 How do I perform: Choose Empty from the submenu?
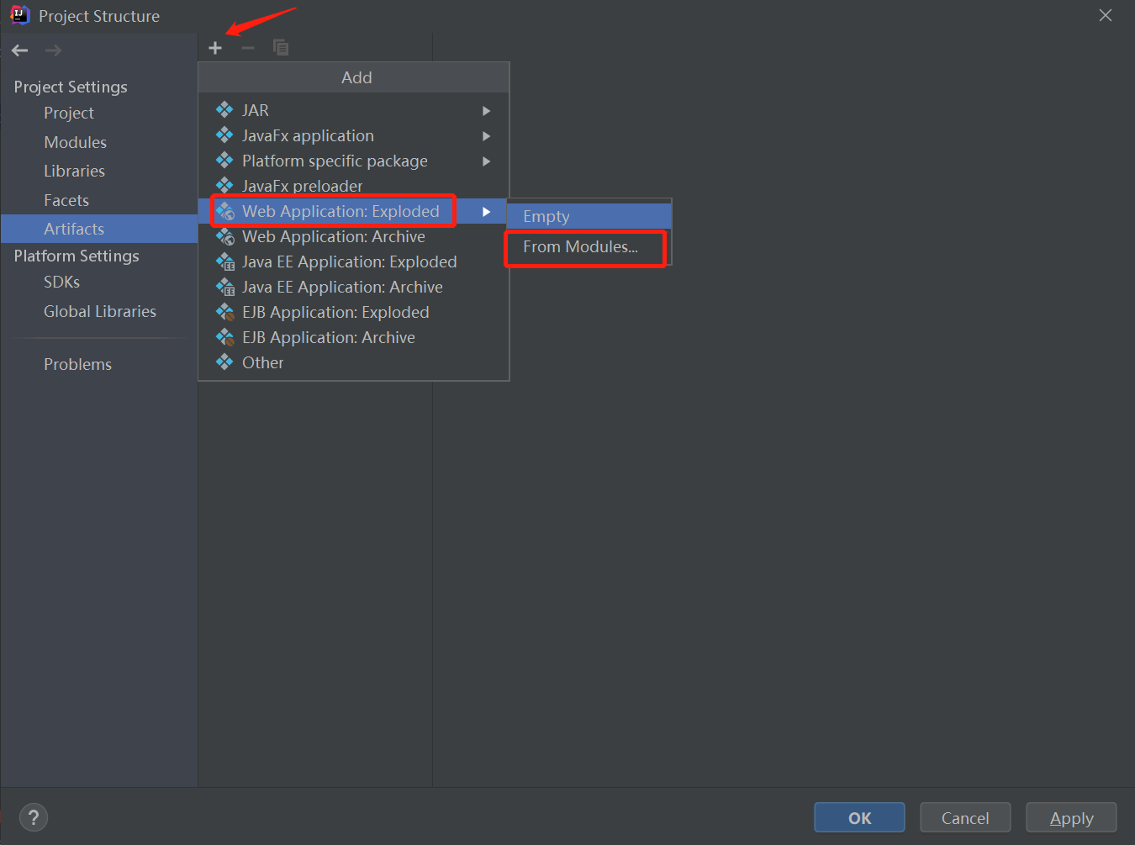[589, 216]
